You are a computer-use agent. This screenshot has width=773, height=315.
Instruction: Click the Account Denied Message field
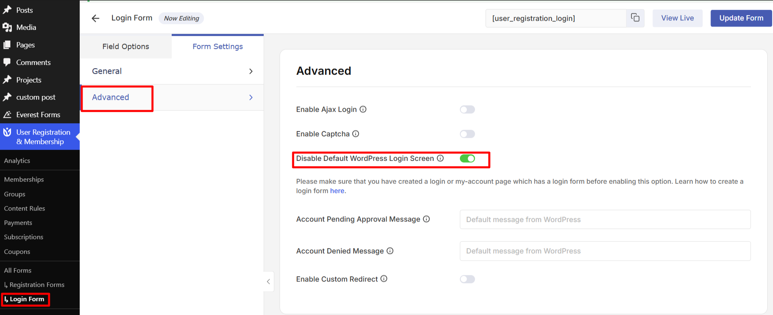605,251
